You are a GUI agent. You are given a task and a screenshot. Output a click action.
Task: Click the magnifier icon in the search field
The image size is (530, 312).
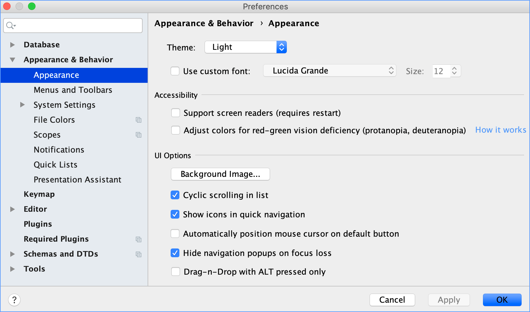click(x=10, y=25)
